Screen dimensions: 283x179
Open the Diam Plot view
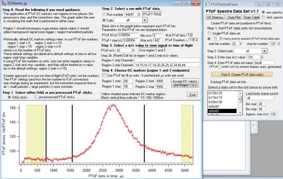(x=234, y=17)
